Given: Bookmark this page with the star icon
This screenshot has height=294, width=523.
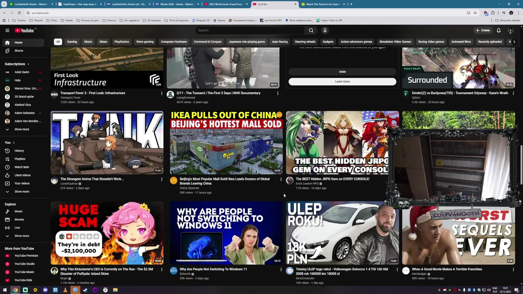Looking at the screenshot, I should 475,13.
